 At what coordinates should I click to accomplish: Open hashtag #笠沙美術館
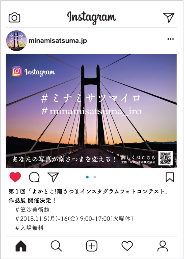pos(32,210)
